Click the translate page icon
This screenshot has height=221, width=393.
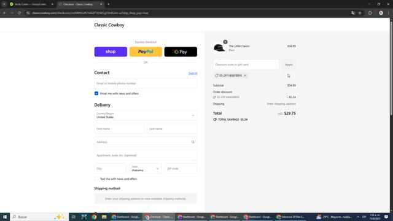pyautogui.click(x=353, y=13)
